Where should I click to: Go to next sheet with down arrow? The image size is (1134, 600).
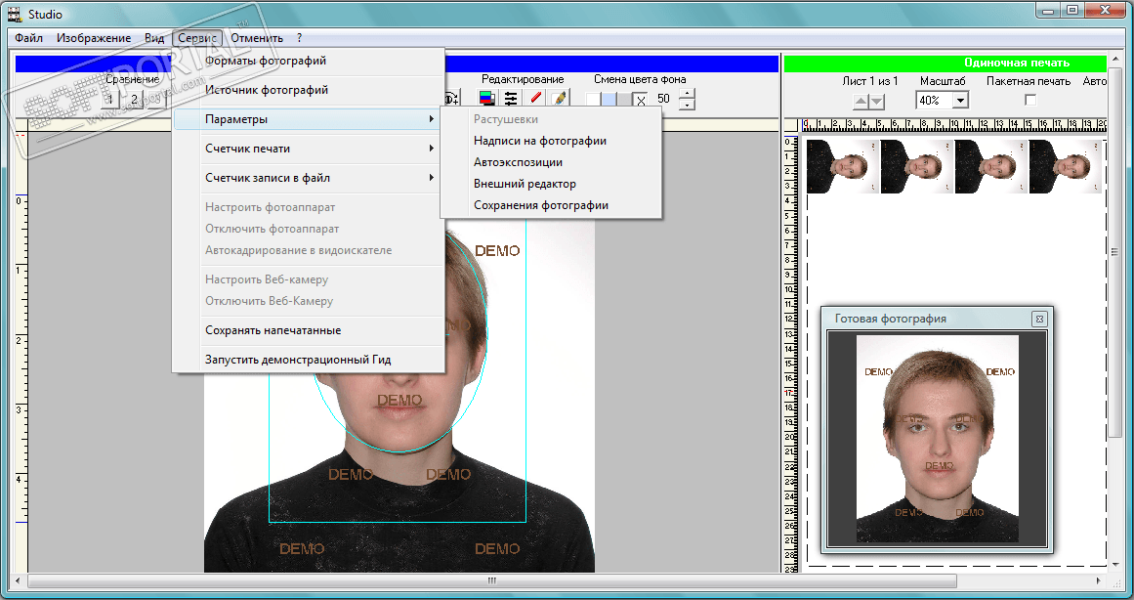[x=876, y=102]
